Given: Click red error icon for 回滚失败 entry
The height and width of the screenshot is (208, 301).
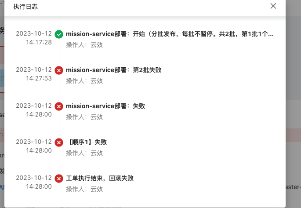Looking at the screenshot, I should [59, 179].
